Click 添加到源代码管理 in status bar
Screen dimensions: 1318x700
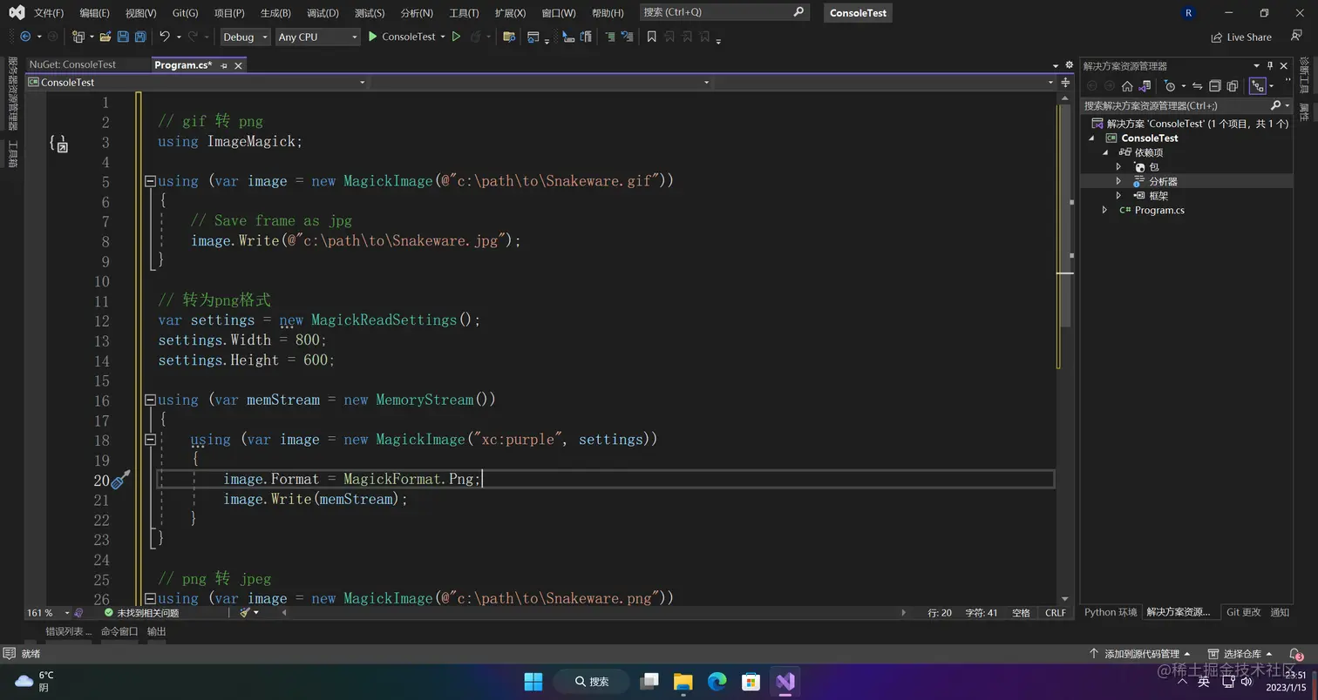1141,654
